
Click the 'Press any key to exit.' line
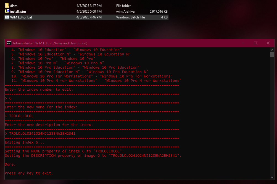tap(29, 173)
